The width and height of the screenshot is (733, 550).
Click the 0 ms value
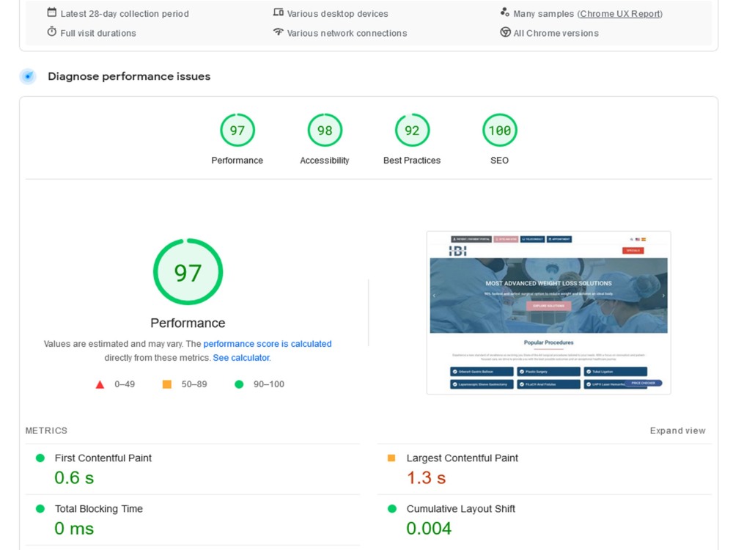(74, 529)
